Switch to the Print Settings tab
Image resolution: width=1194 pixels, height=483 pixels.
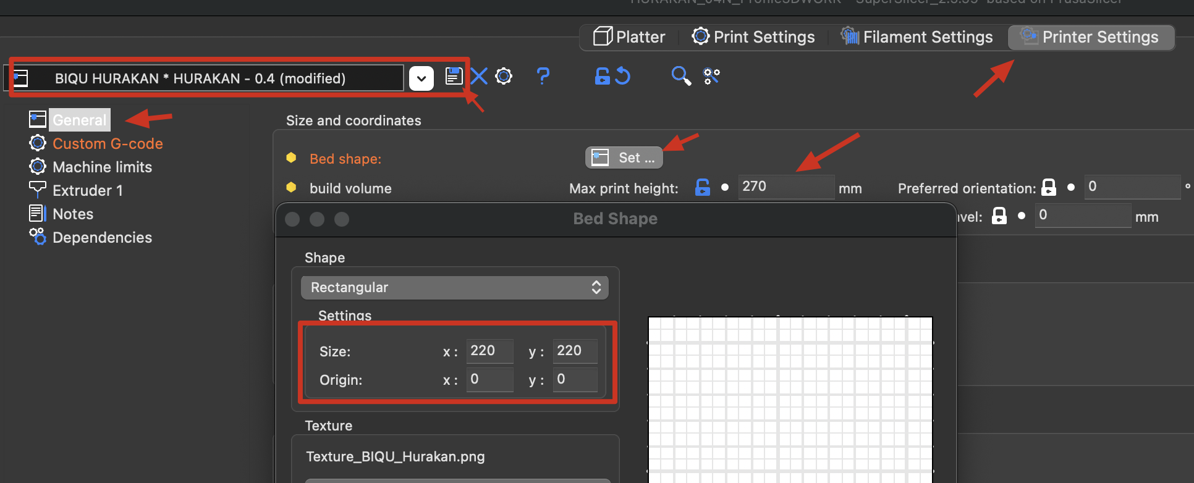click(x=753, y=37)
